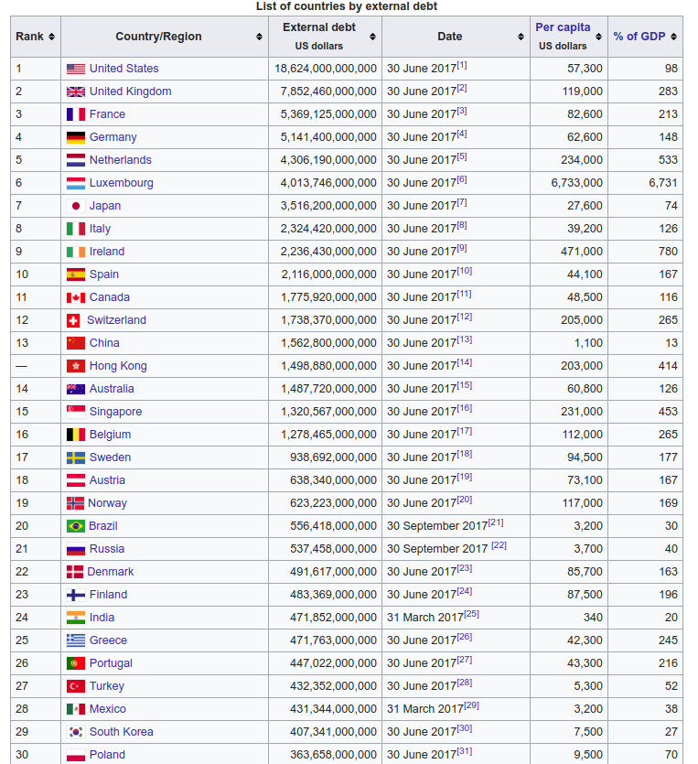Open citation reference 21 for Brazil

point(496,522)
